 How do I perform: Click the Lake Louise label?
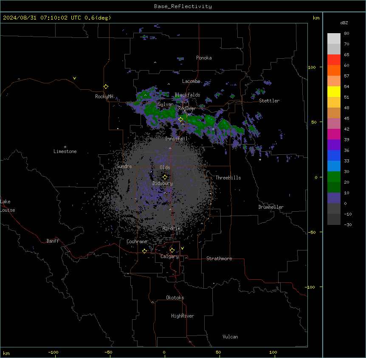pos(8,206)
